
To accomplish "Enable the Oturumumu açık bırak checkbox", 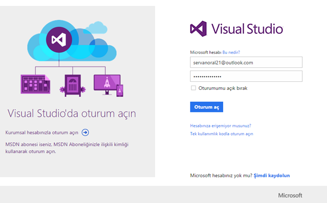I will click(193, 88).
